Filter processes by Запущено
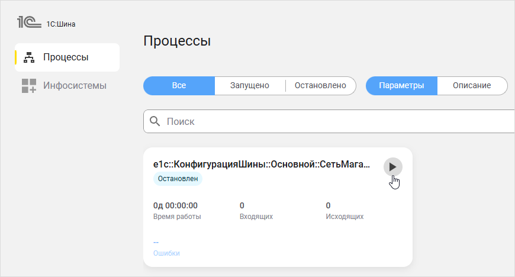This screenshot has width=515, height=277. 250,85
